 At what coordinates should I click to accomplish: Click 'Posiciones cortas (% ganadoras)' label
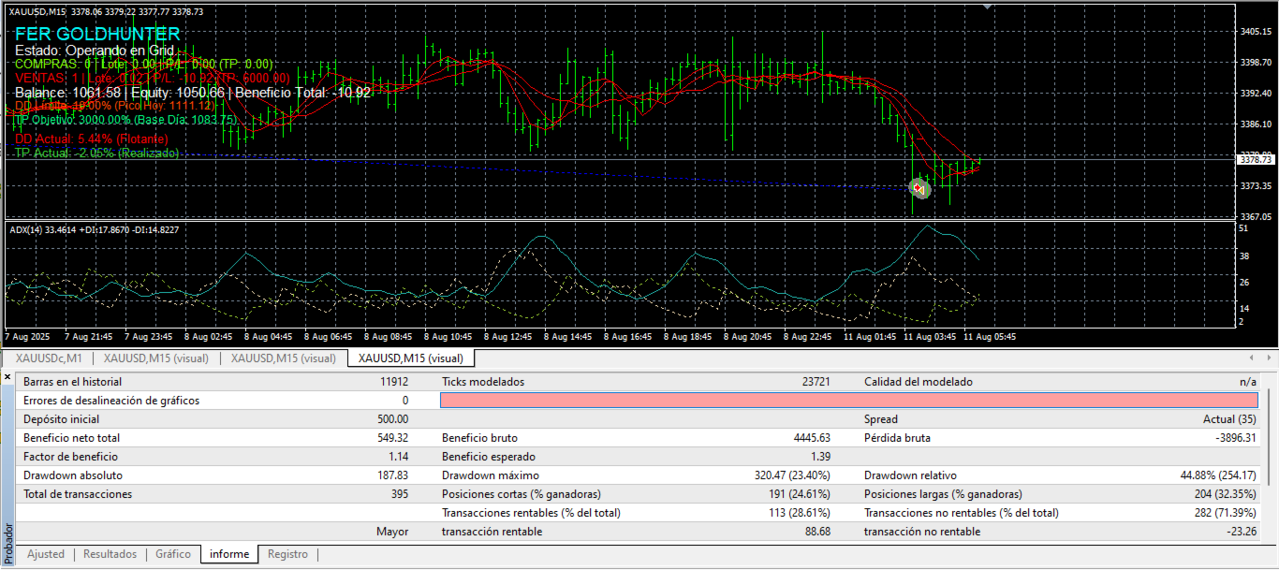coord(522,494)
